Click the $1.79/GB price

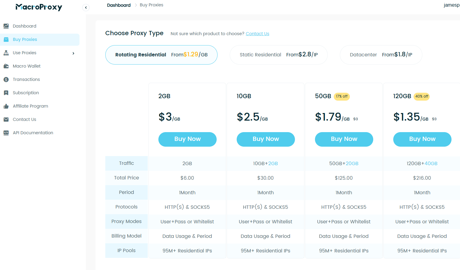pos(332,117)
